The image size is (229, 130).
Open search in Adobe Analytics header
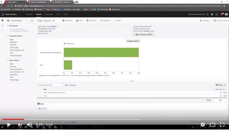tap(207, 14)
